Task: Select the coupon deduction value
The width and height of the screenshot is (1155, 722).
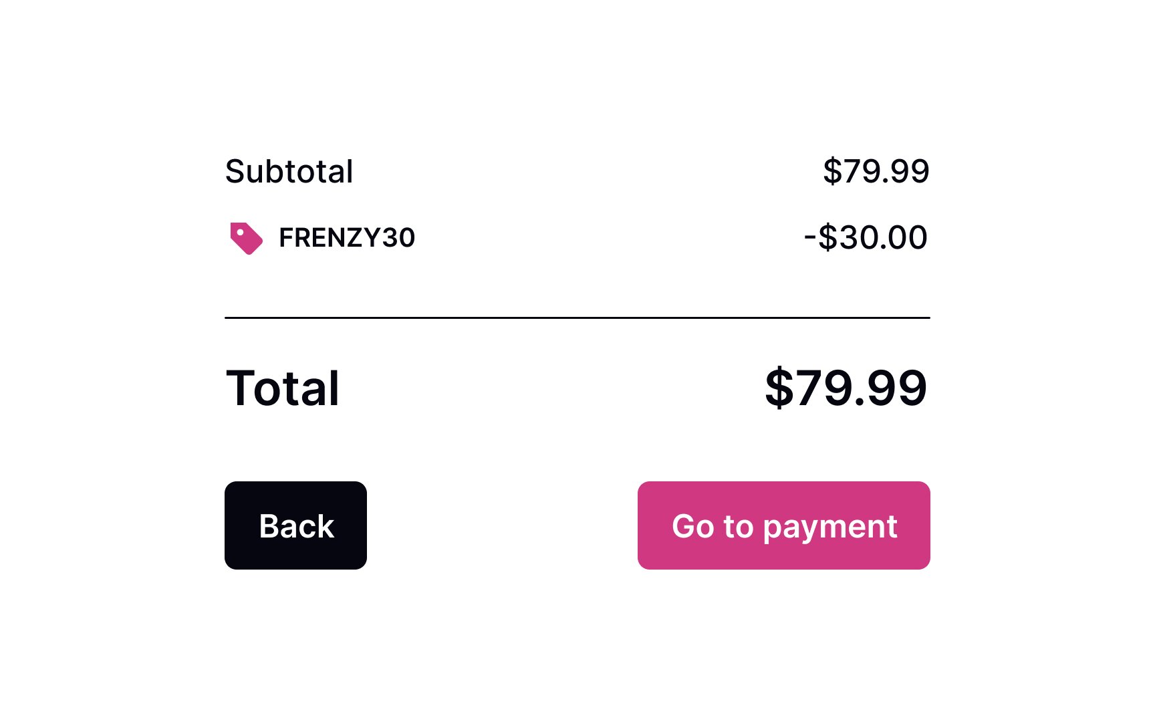Action: click(866, 237)
